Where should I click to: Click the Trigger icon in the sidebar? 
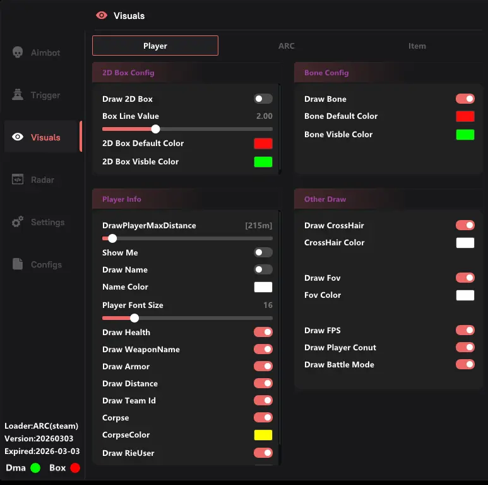pos(18,95)
